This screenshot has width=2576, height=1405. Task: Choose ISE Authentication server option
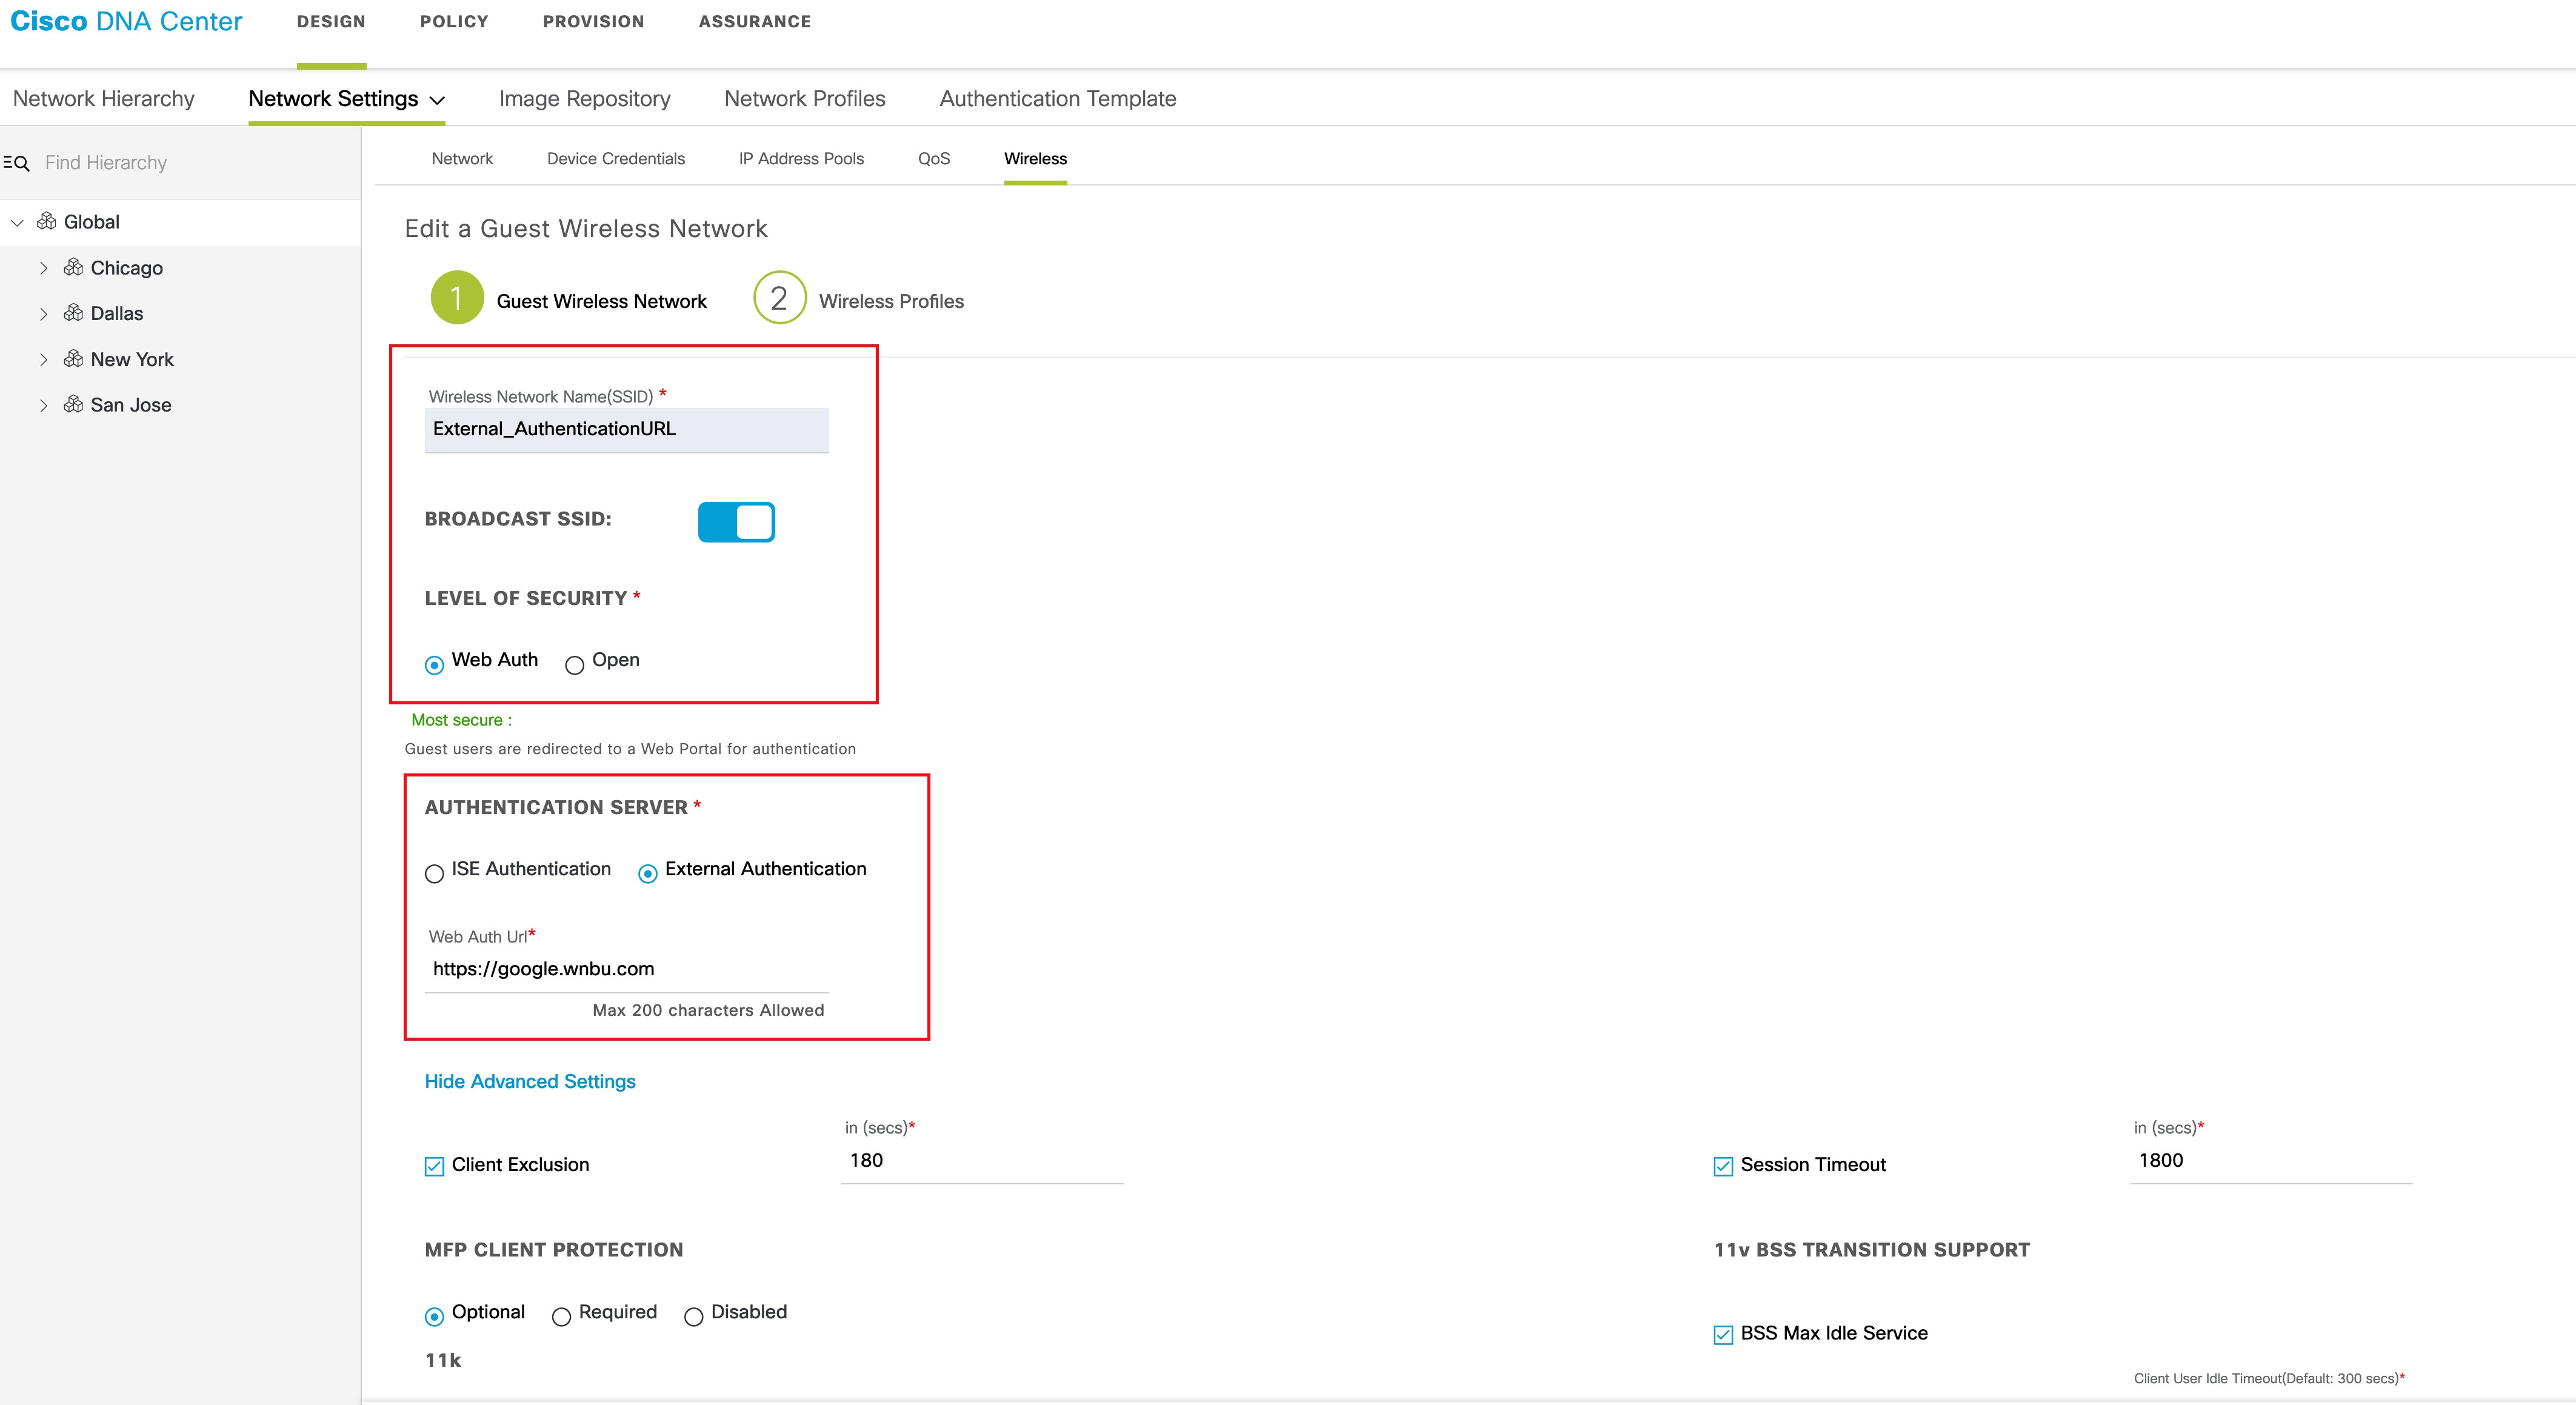[434, 874]
